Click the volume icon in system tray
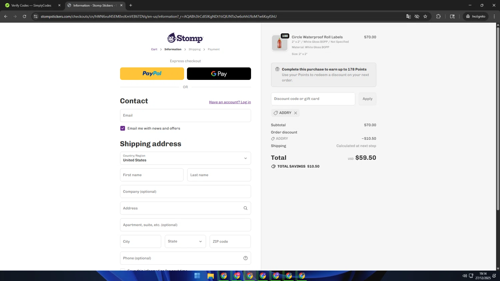Image resolution: width=500 pixels, height=281 pixels. coord(465,276)
